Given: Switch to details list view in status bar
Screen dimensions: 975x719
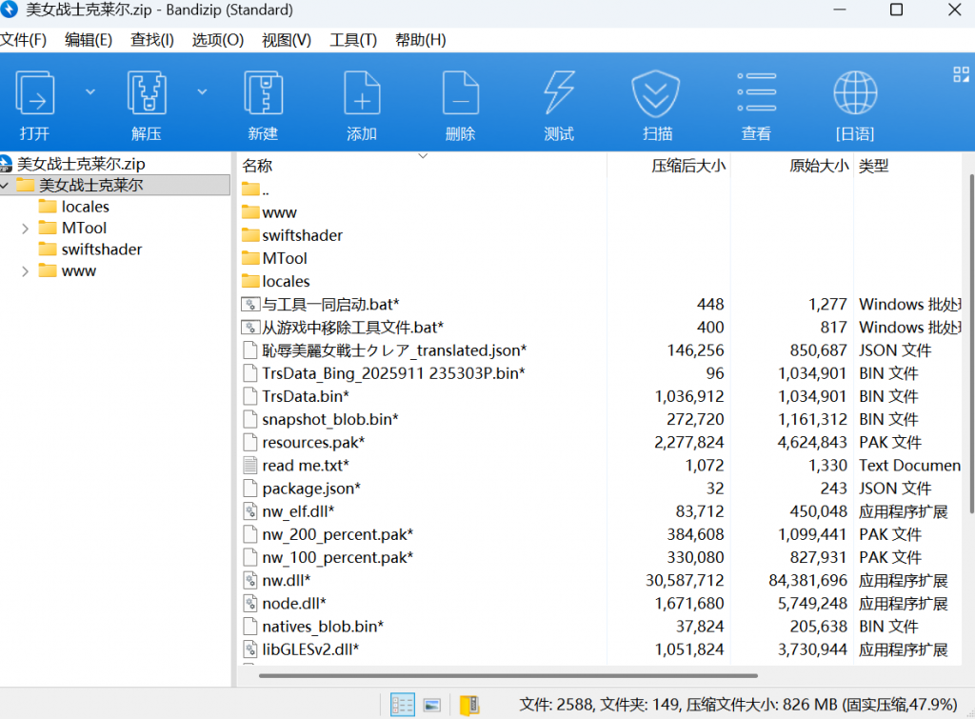Looking at the screenshot, I should point(403,705).
